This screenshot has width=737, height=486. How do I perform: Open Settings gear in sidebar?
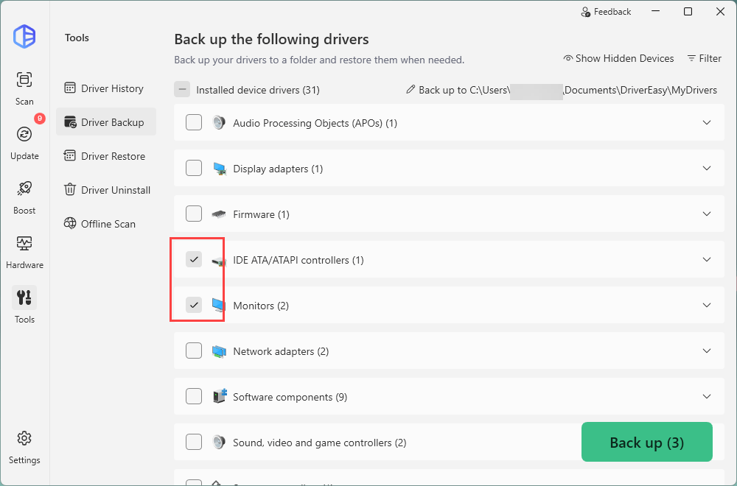(24, 438)
